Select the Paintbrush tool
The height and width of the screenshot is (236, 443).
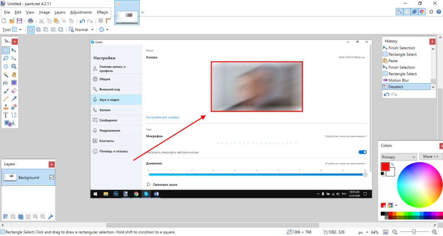(6, 91)
